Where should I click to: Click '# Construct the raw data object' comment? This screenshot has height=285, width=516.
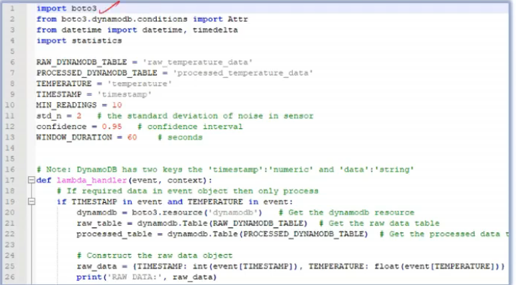pyautogui.click(x=155, y=255)
